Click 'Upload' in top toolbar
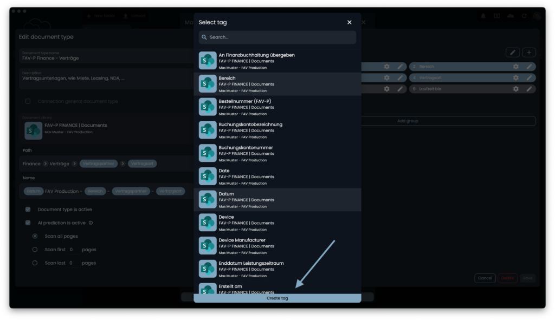Screen dimensions: 555x320 tap(134, 16)
